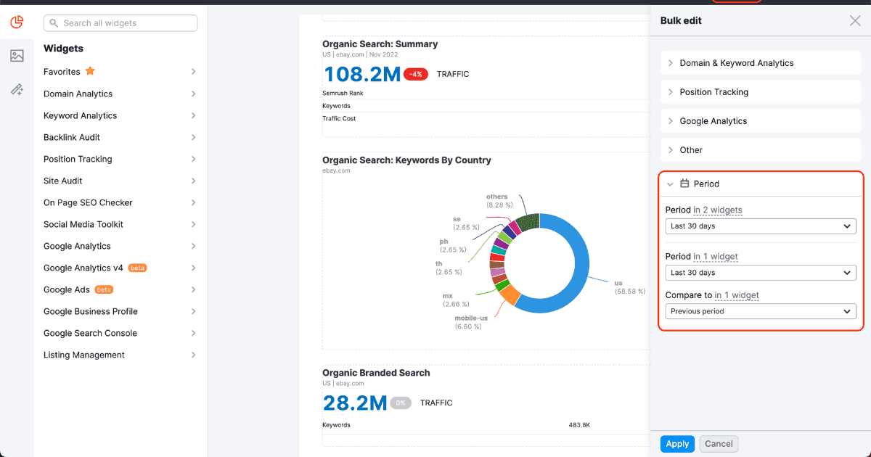Open the Social Media Toolkit widgets
This screenshot has height=457, width=871.
pyautogui.click(x=120, y=224)
